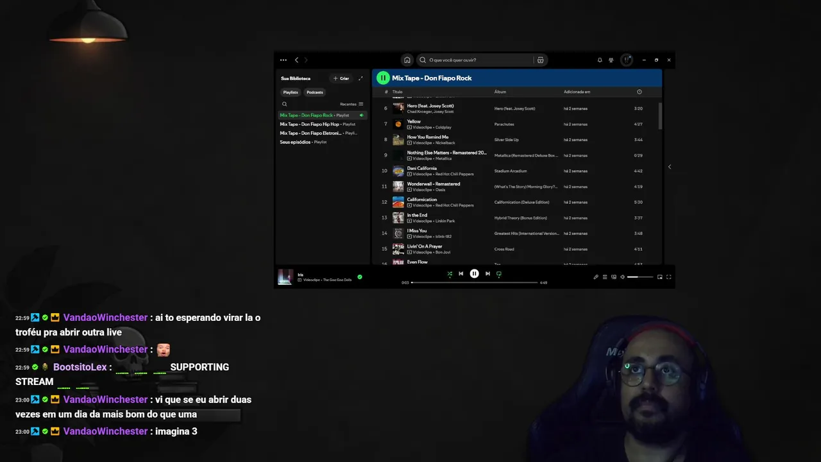Viewport: 821px width, 462px height.
Task: Seek on the song progress bar
Action: click(x=474, y=282)
